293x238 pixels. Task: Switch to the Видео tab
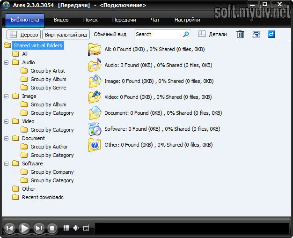tap(61, 20)
